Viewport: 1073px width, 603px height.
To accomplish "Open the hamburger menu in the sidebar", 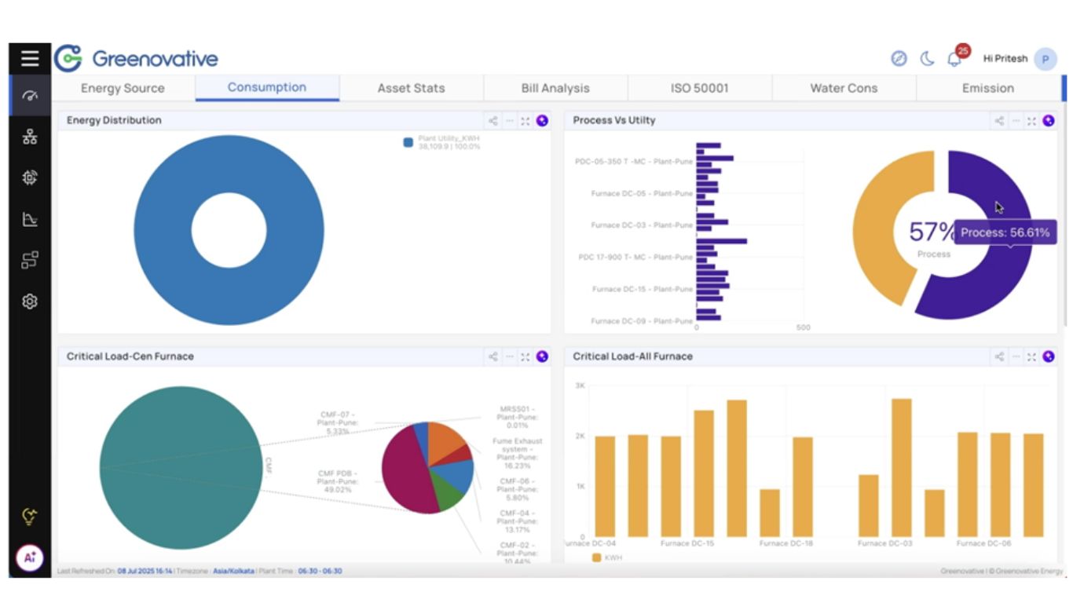I will pyautogui.click(x=30, y=59).
